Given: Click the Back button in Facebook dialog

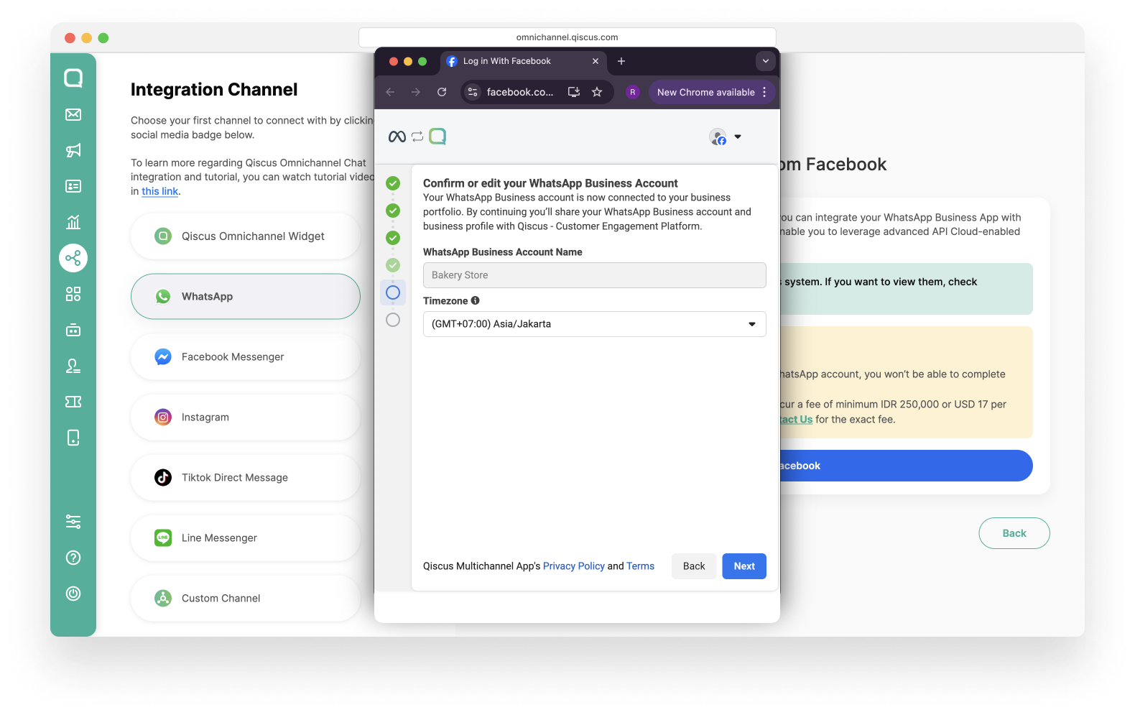Looking at the screenshot, I should click(x=694, y=566).
